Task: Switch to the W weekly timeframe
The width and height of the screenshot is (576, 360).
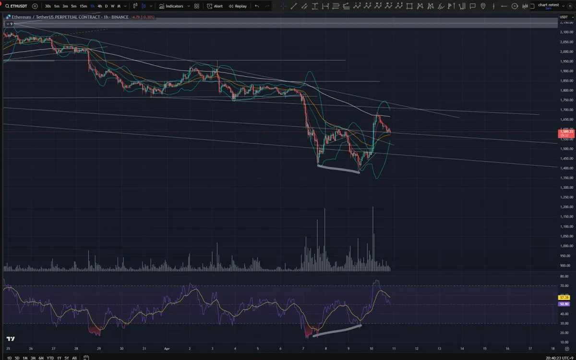Action: pyautogui.click(x=113, y=6)
